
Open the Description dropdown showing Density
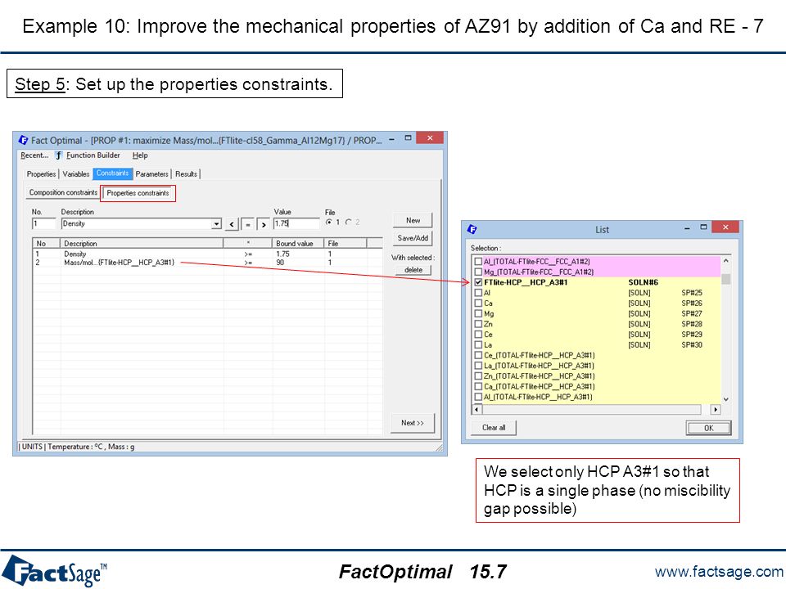point(216,224)
